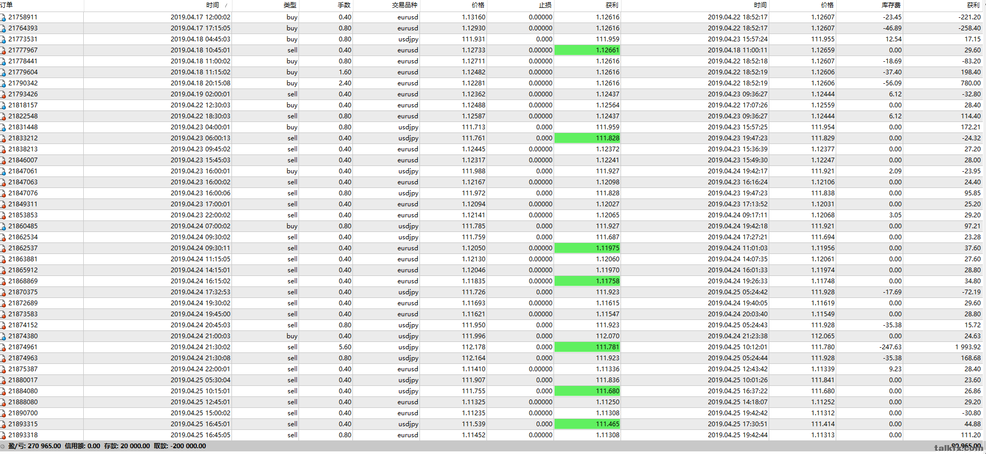Click the 时间 header with sort indicator
Viewport: 986px width, 454px height.
[x=158, y=5]
